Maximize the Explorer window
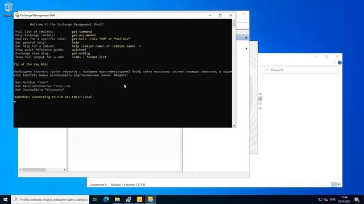The width and height of the screenshot is (364, 204). (x=326, y=57)
